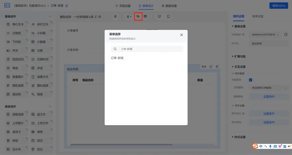The width and height of the screenshot is (292, 155).
Task: Switch to mobile preview phone icon
Action: (x=168, y=16)
